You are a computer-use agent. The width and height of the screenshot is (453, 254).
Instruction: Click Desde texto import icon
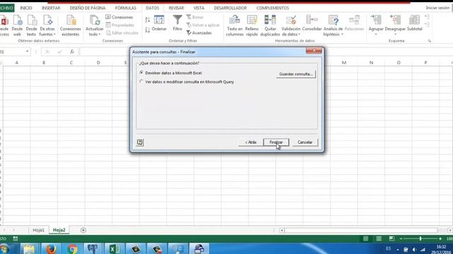click(31, 26)
